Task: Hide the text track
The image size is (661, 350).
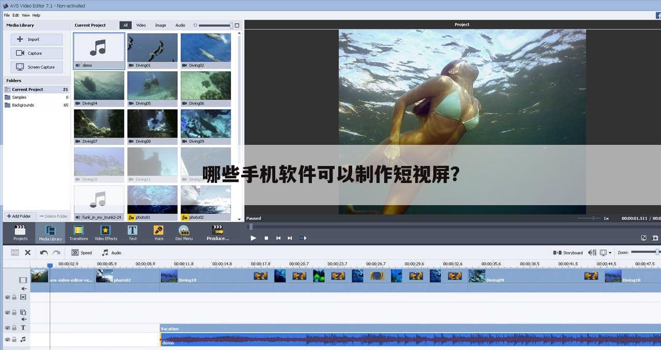Action: pos(7,328)
